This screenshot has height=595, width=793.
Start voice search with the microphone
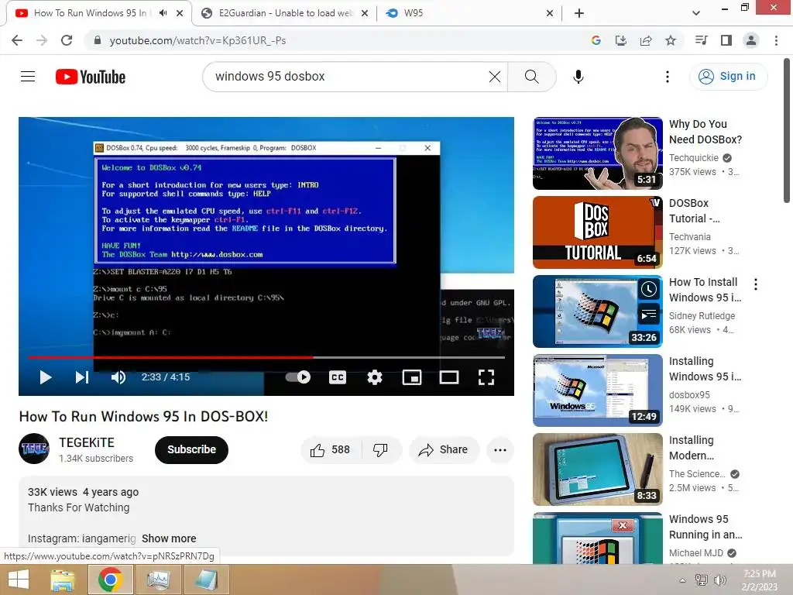578,77
